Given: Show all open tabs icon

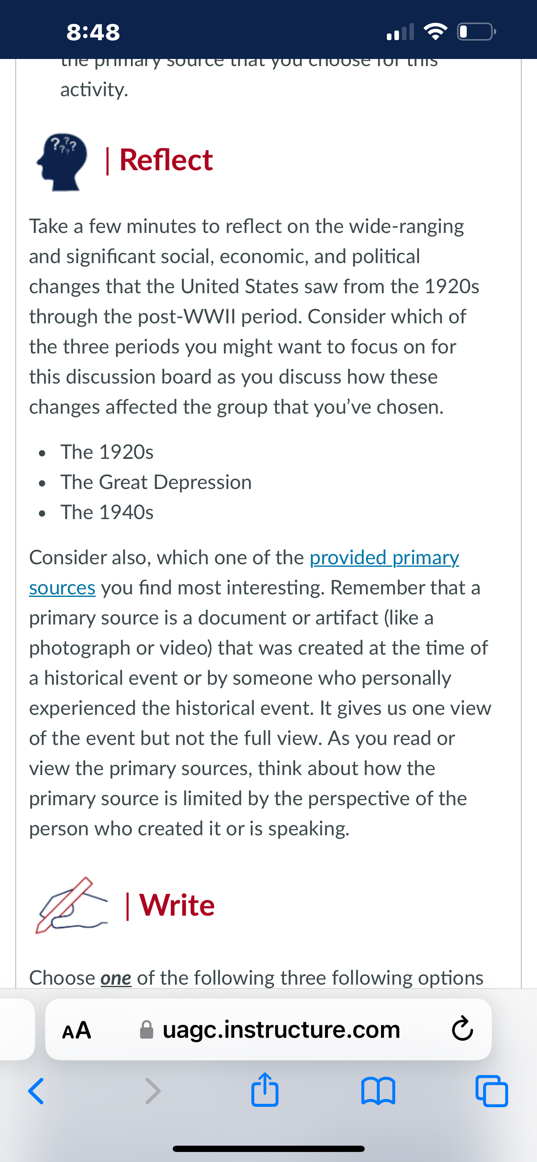Looking at the screenshot, I should 492,1091.
